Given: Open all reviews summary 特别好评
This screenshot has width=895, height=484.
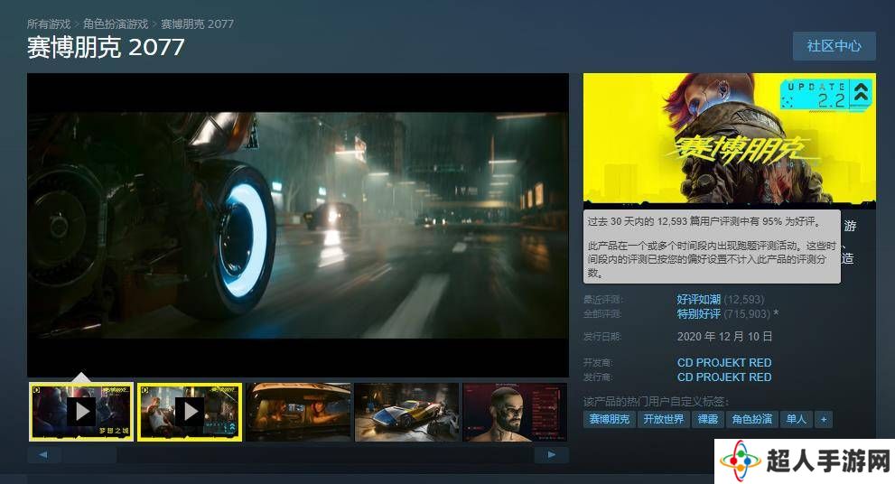Looking at the screenshot, I should click(699, 314).
